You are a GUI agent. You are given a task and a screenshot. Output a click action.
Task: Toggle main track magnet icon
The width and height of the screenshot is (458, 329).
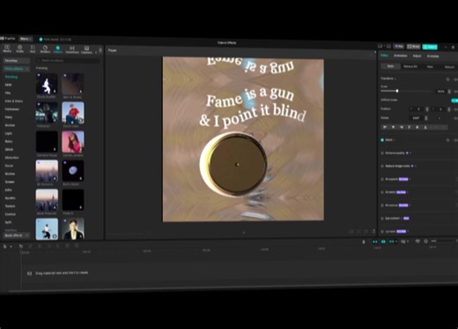point(375,242)
